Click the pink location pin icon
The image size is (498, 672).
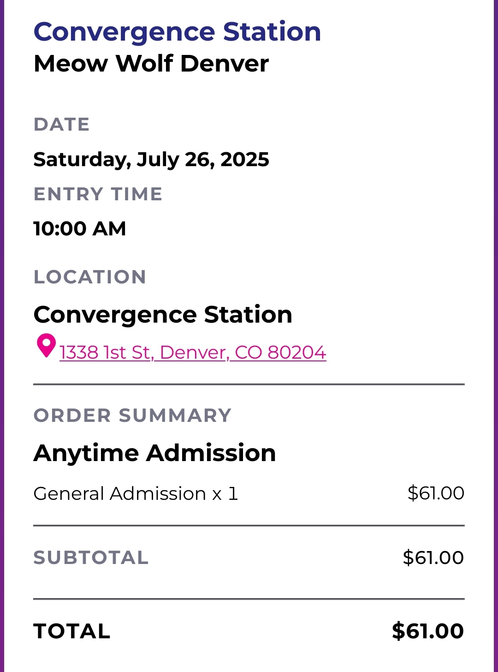click(x=46, y=346)
